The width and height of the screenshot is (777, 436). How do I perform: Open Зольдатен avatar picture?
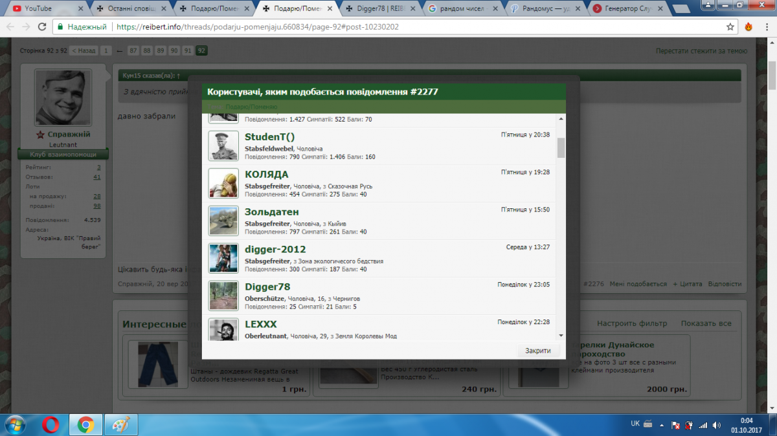223,221
